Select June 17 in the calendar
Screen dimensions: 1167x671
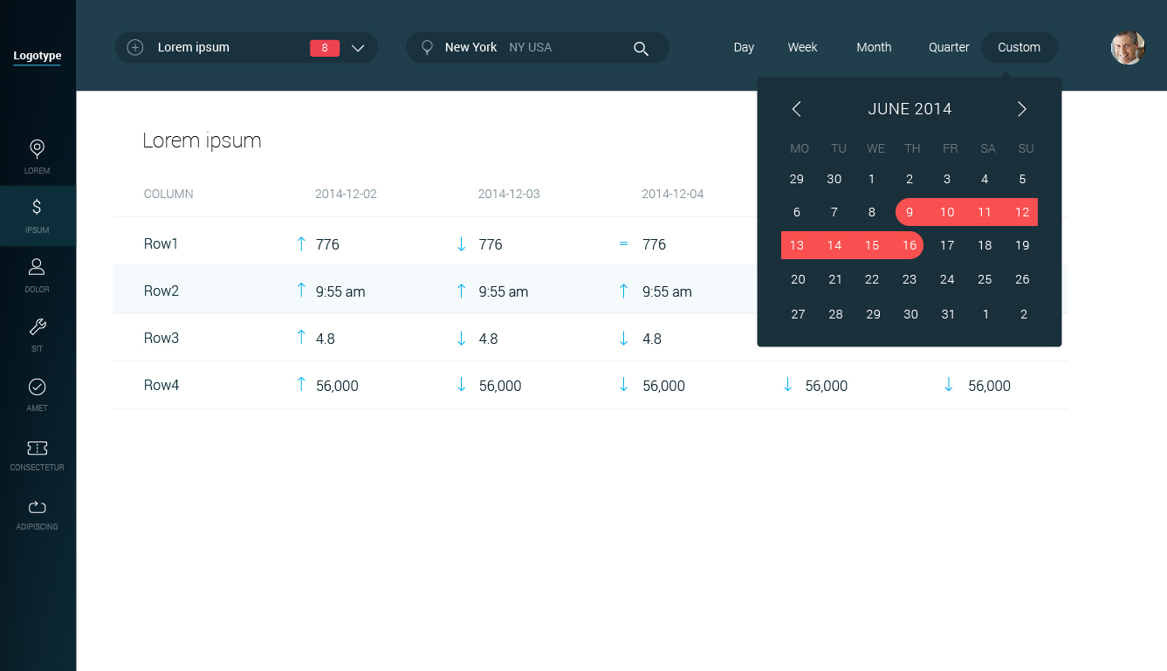947,245
